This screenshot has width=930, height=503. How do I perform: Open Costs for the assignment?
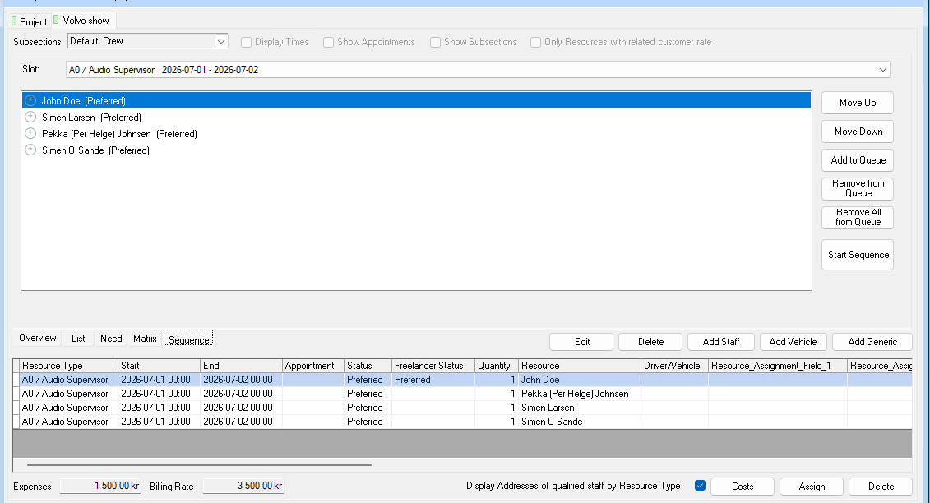coord(742,487)
